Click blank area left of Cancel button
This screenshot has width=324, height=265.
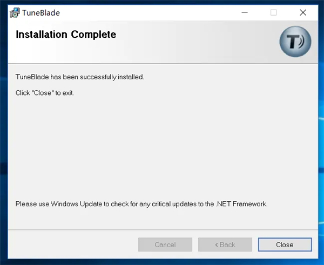(70, 244)
